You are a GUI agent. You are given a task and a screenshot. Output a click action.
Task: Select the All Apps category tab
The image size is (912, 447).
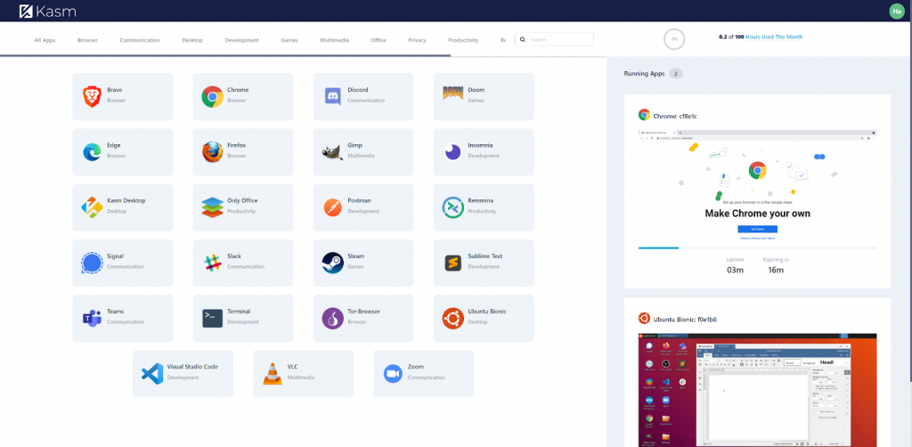point(45,40)
